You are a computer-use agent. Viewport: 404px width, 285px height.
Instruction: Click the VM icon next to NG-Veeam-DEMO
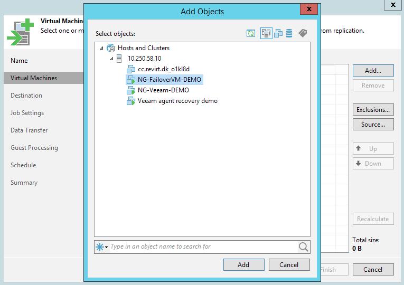131,90
